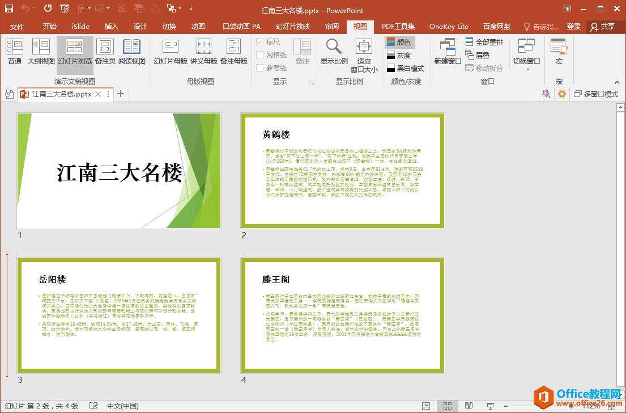Open the Macros dialog (宏)

(x=559, y=54)
